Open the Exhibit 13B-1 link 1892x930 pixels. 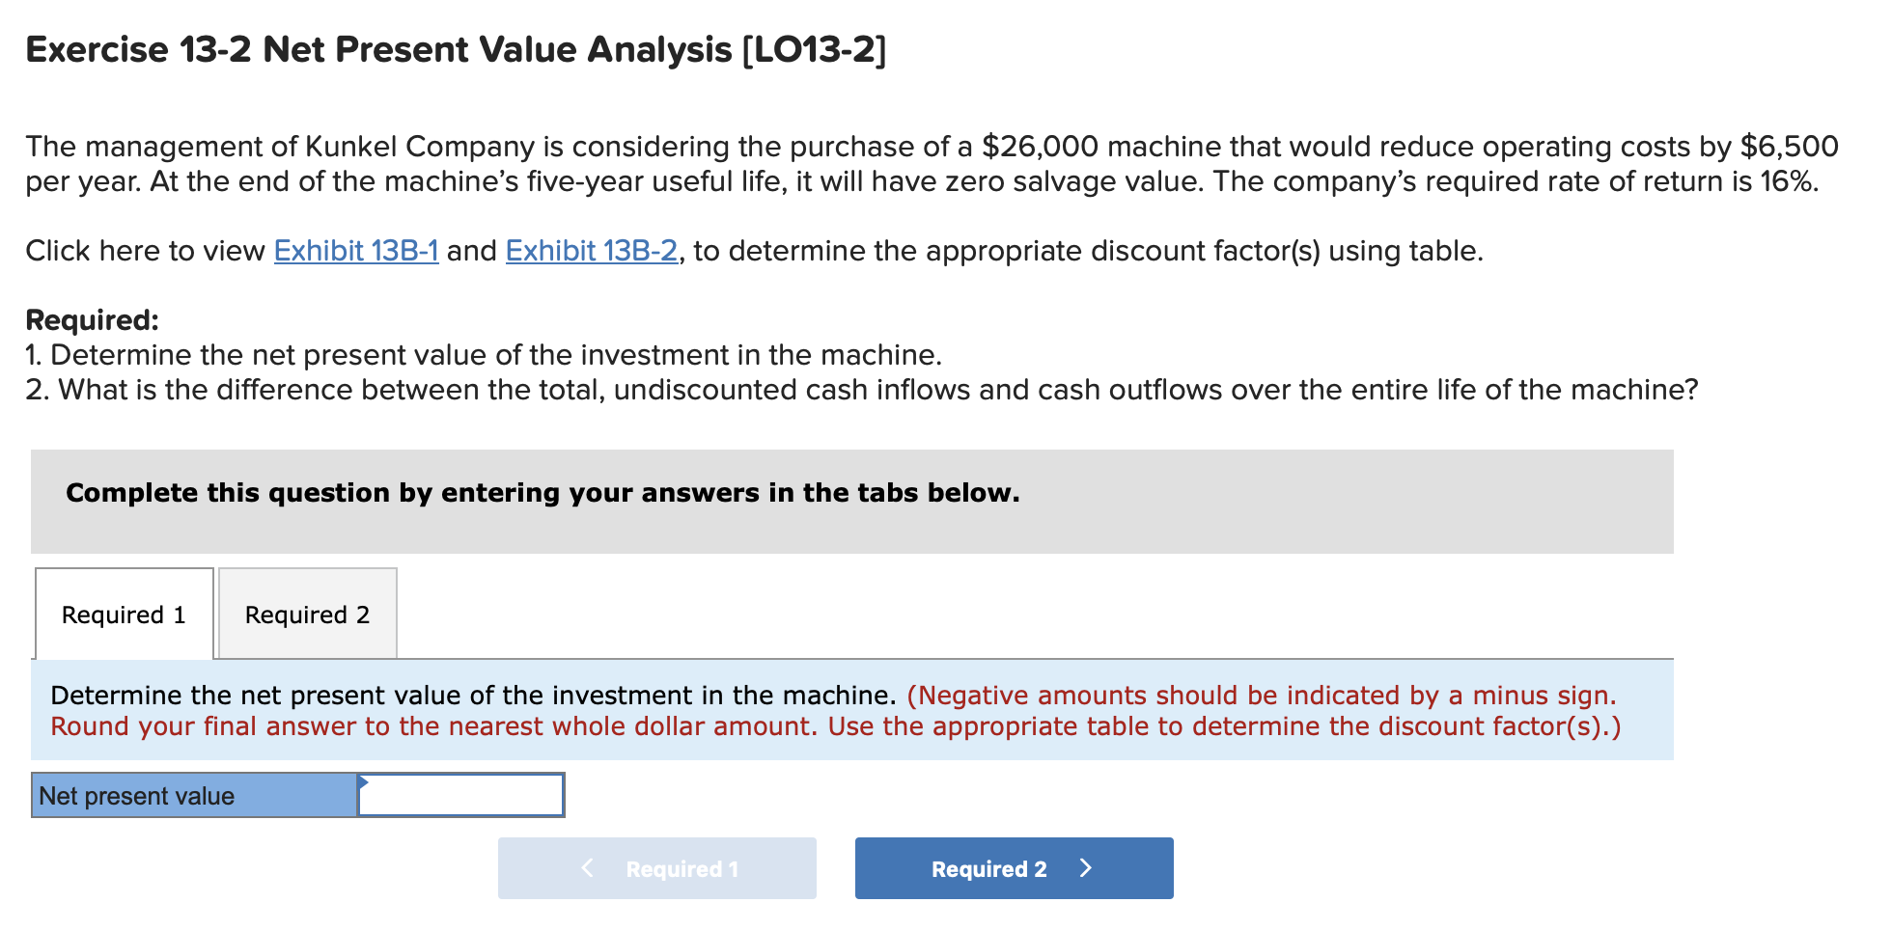click(x=355, y=251)
